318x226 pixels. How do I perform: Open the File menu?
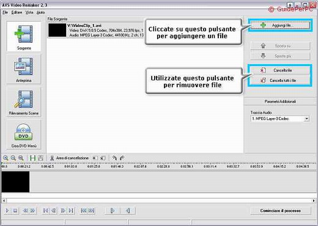[5, 12]
